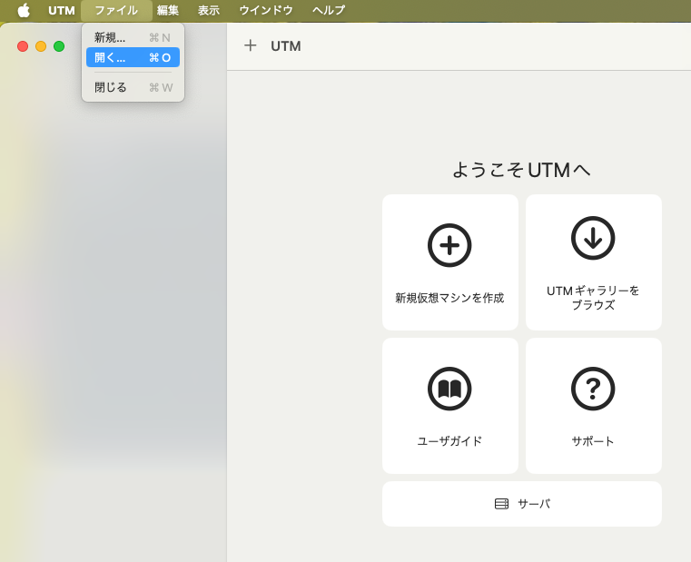Click the yellow minimize window button
This screenshot has height=562, width=691.
pos(41,46)
